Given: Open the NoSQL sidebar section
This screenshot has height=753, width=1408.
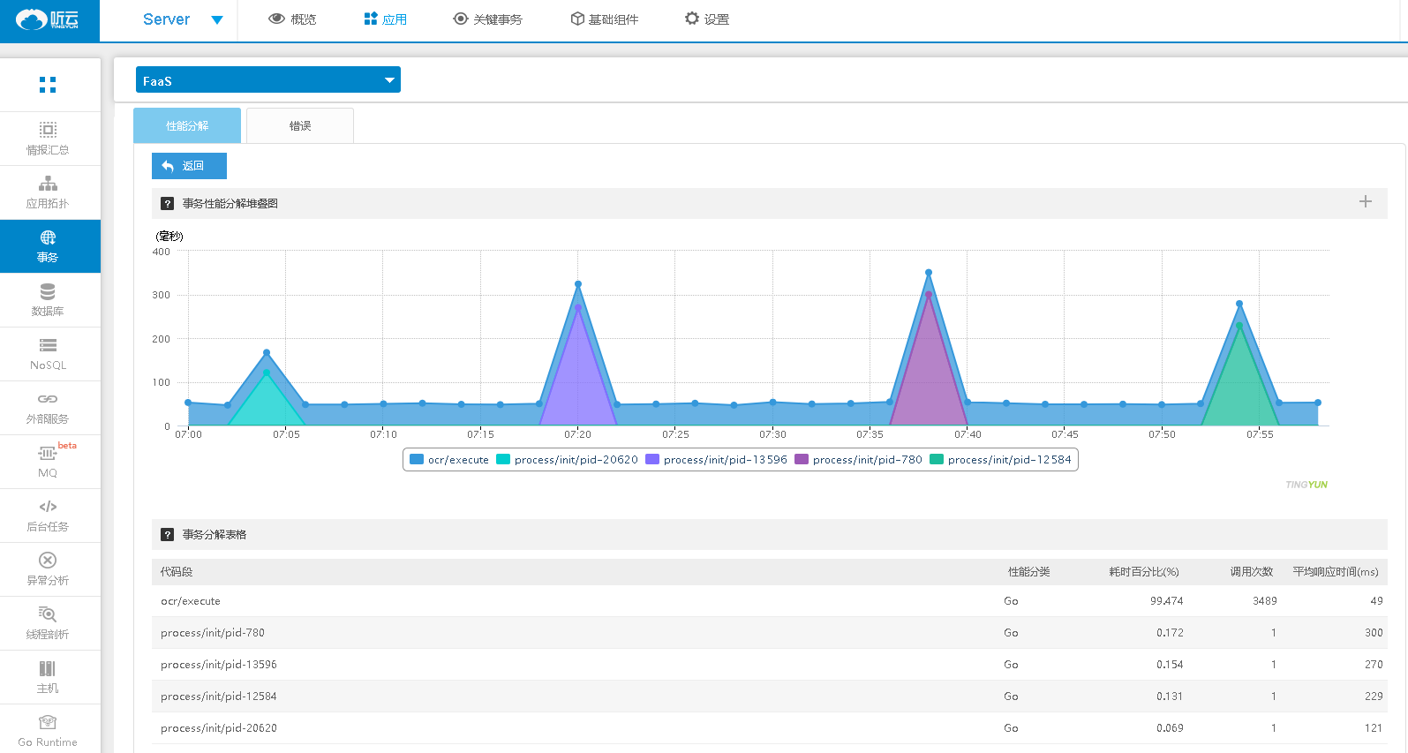Looking at the screenshot, I should point(48,354).
